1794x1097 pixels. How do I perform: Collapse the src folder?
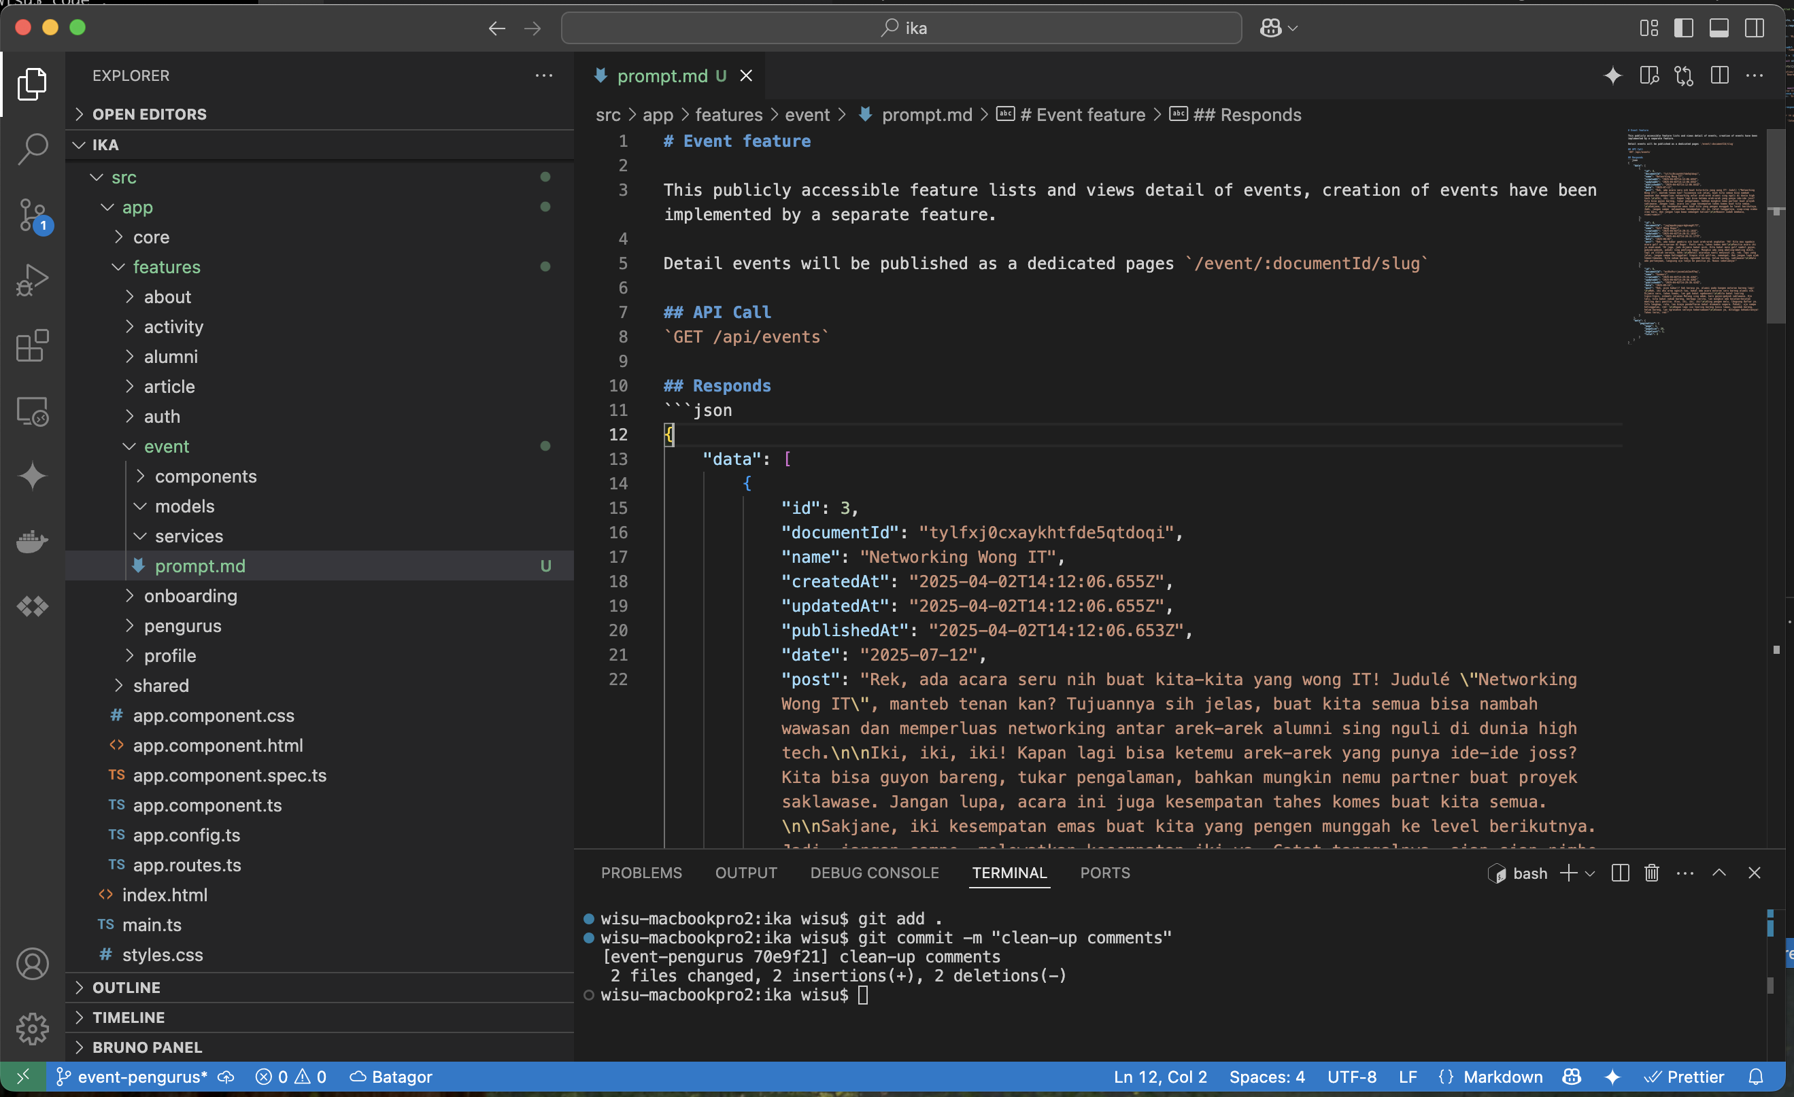click(320, 177)
